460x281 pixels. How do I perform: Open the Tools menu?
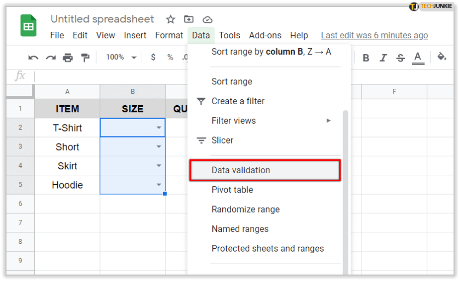click(x=229, y=35)
